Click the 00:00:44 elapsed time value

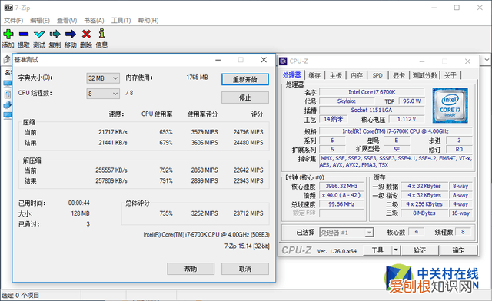tap(79, 203)
